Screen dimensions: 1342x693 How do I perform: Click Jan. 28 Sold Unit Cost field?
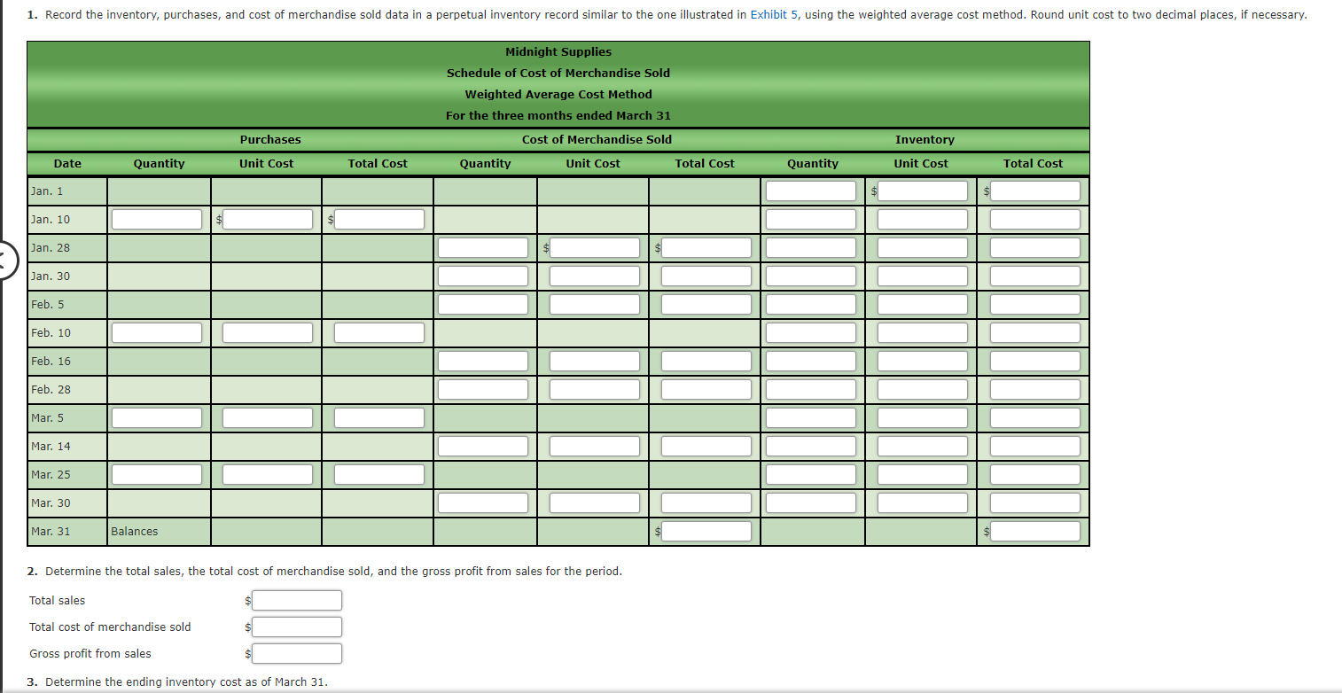(x=595, y=247)
